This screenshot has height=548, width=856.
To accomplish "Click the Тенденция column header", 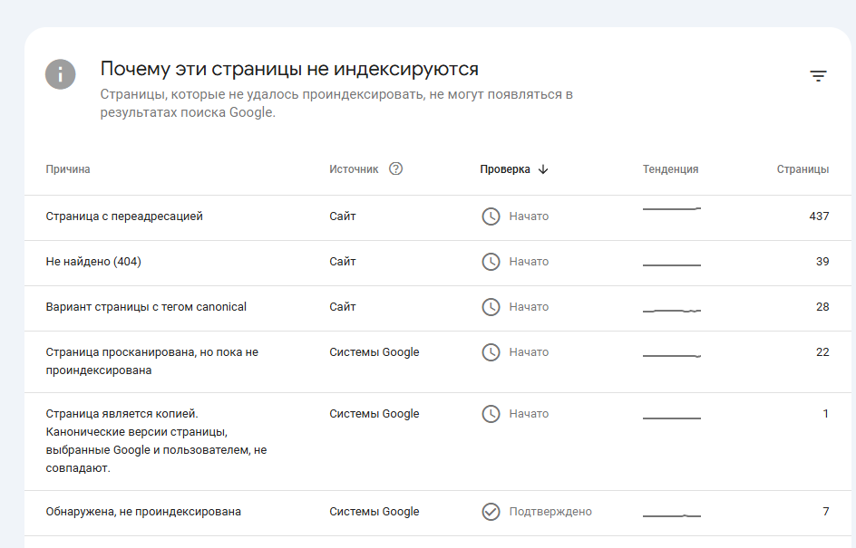I will [670, 169].
